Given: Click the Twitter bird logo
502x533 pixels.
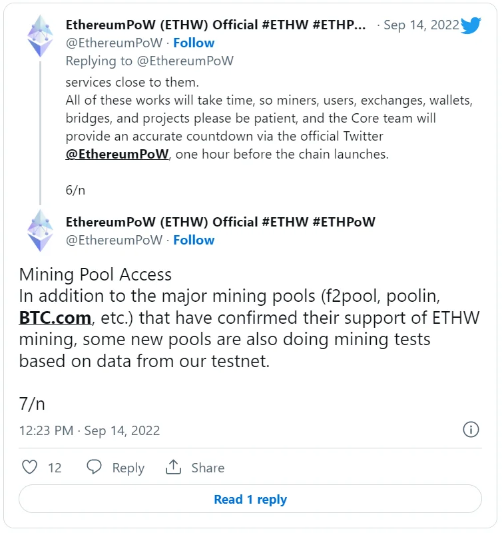Looking at the screenshot, I should pos(471,26).
